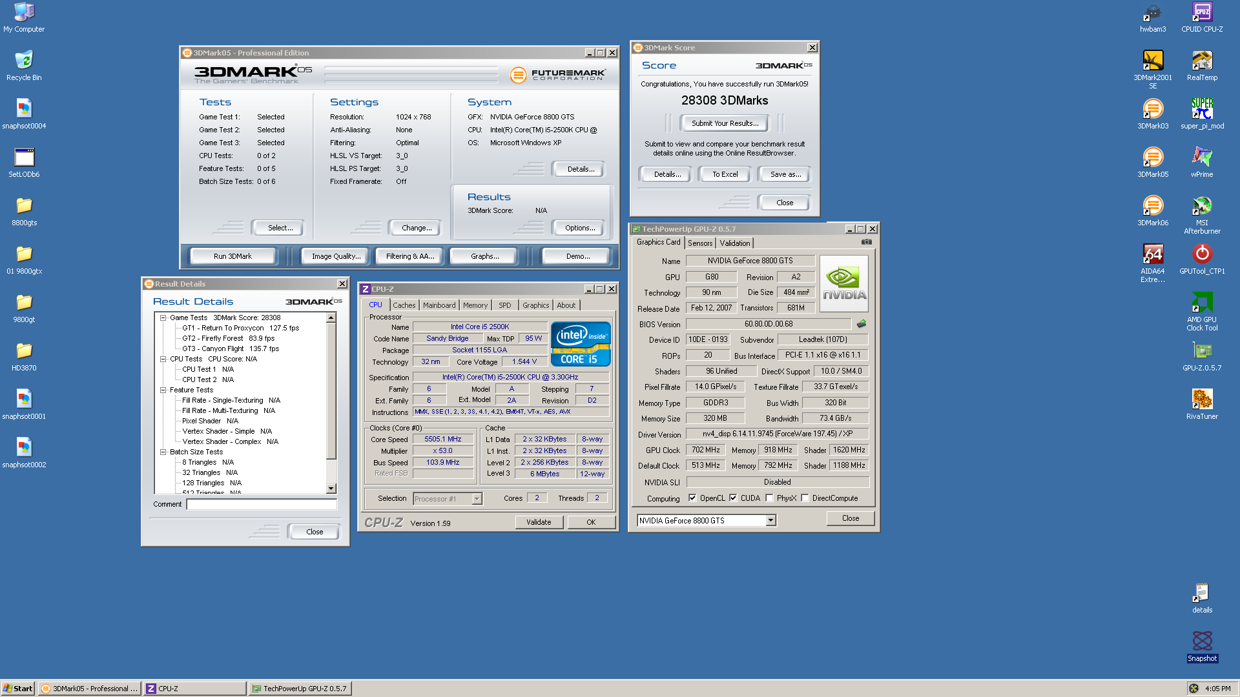Click Result Details scroll-down arrow
The height and width of the screenshot is (697, 1240).
(331, 489)
